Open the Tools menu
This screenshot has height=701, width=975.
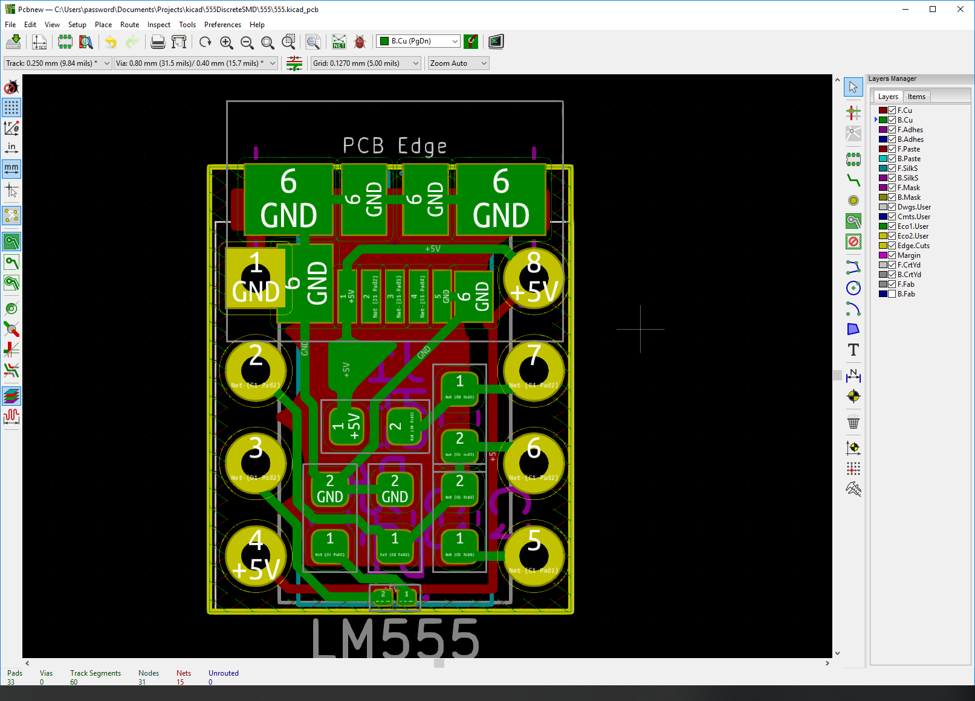click(x=187, y=25)
